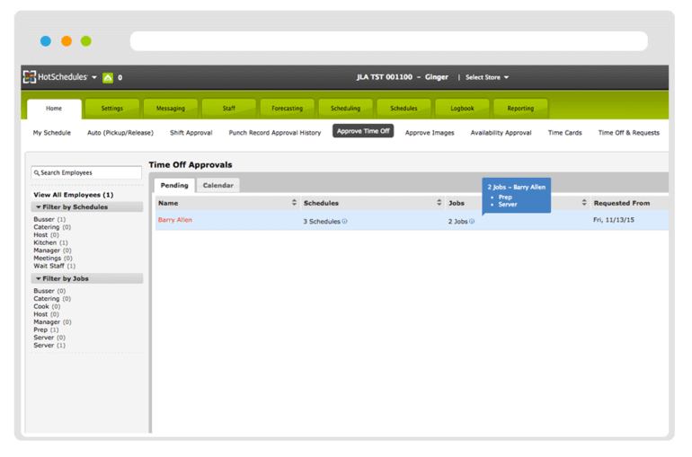
Task: Open the Reporting tab
Action: click(520, 109)
